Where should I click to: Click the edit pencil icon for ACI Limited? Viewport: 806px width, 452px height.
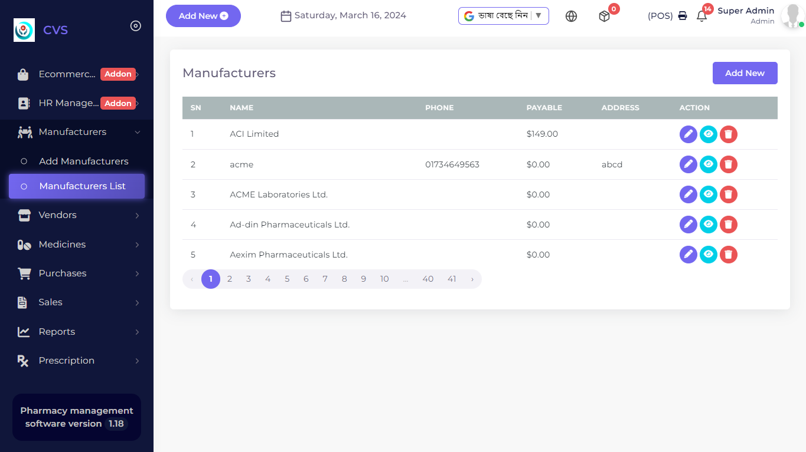[688, 134]
